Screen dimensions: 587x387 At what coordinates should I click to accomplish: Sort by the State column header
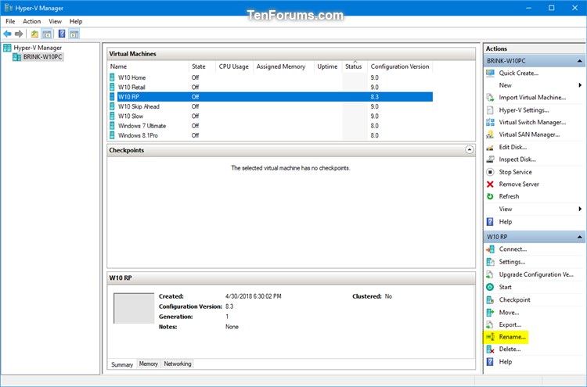click(x=202, y=66)
